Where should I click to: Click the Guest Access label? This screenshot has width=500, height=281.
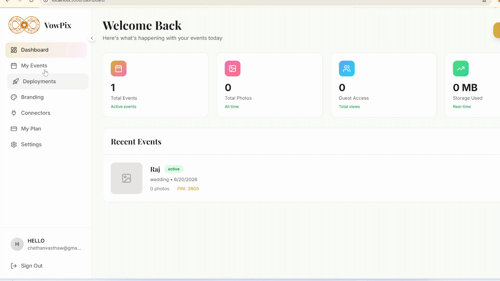click(x=354, y=98)
